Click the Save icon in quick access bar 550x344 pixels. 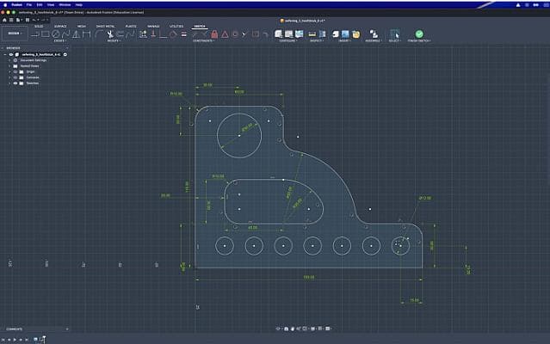click(x=28, y=20)
